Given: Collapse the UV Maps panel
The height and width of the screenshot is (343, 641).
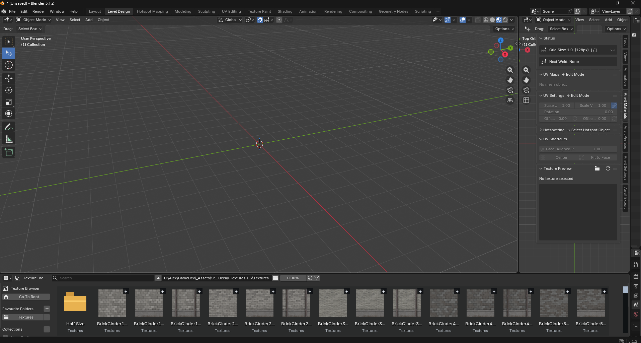Looking at the screenshot, I should [541, 74].
